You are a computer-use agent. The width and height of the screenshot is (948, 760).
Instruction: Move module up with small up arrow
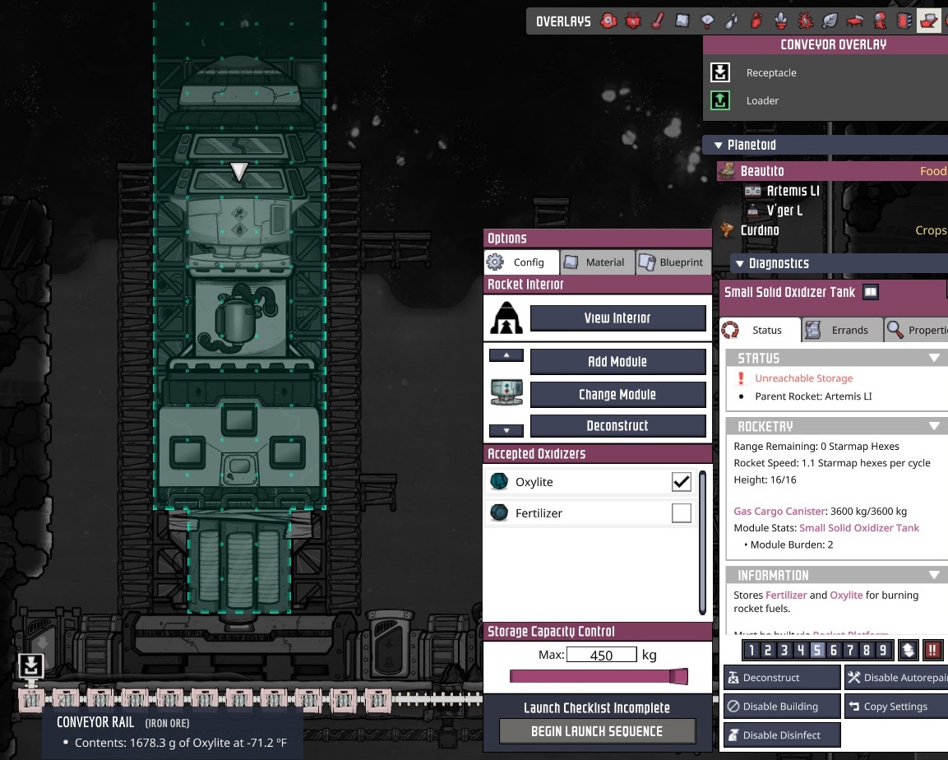point(506,355)
